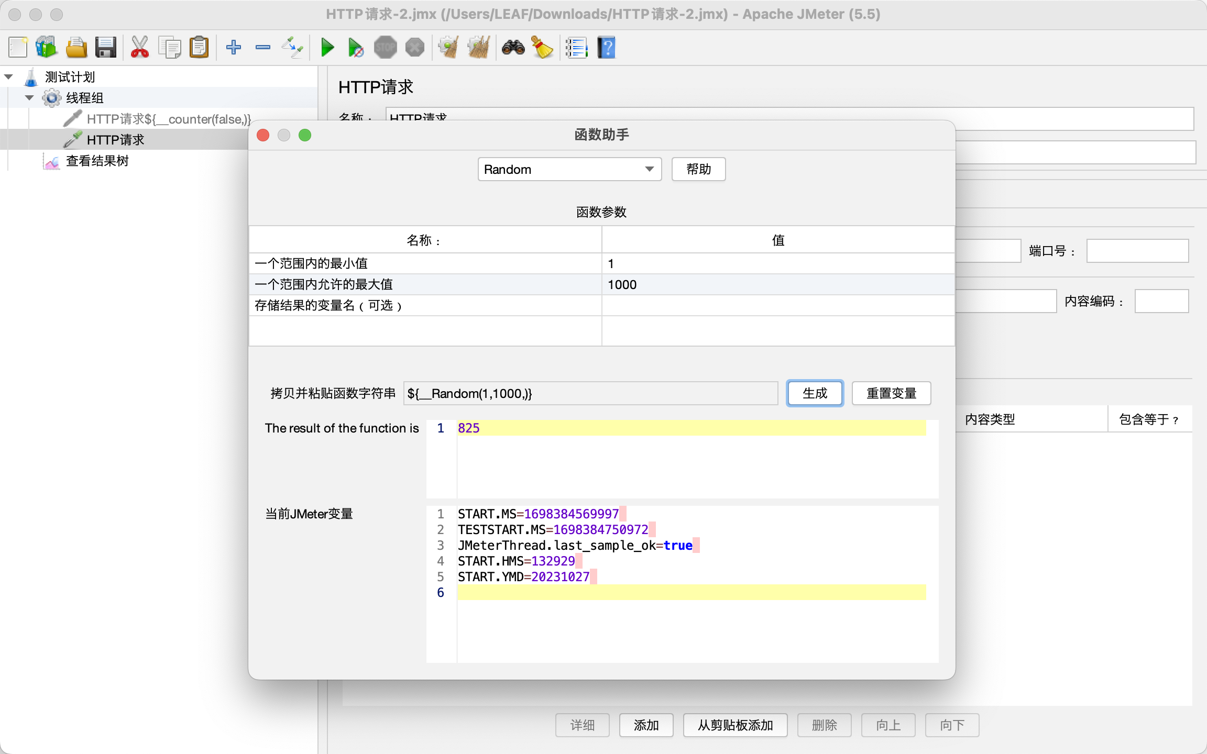Click the binoculars Search icon

pos(513,48)
